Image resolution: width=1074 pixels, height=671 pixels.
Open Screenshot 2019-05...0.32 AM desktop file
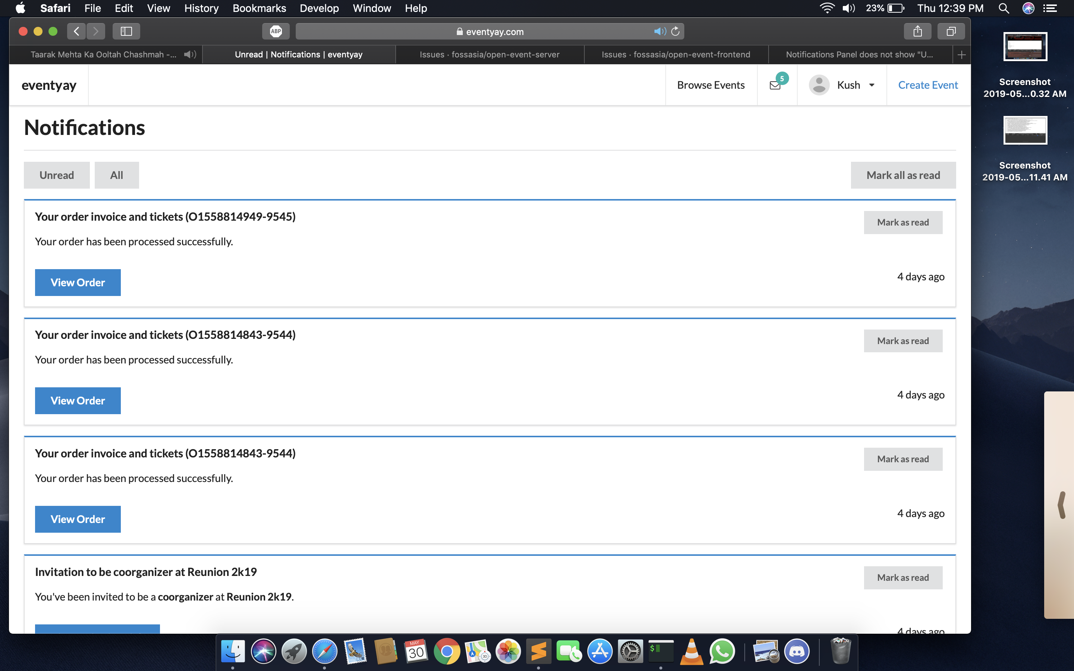tap(1025, 65)
